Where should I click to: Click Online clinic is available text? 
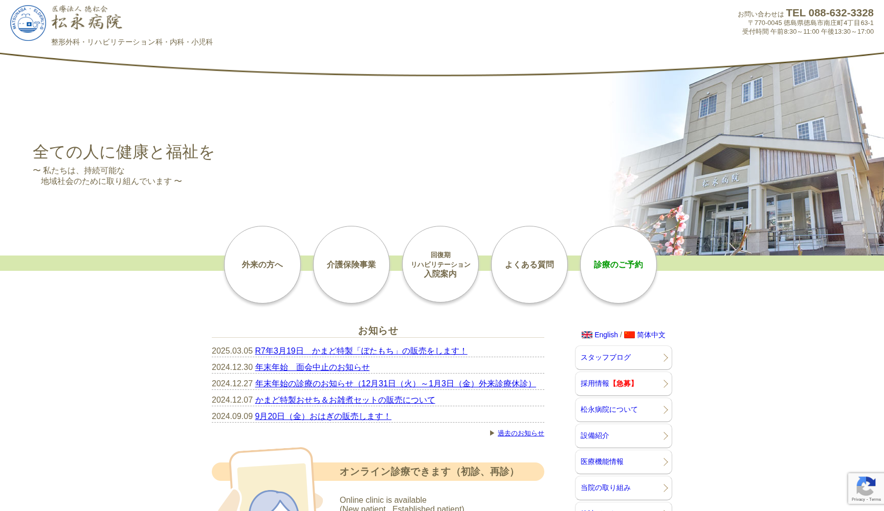point(383,500)
